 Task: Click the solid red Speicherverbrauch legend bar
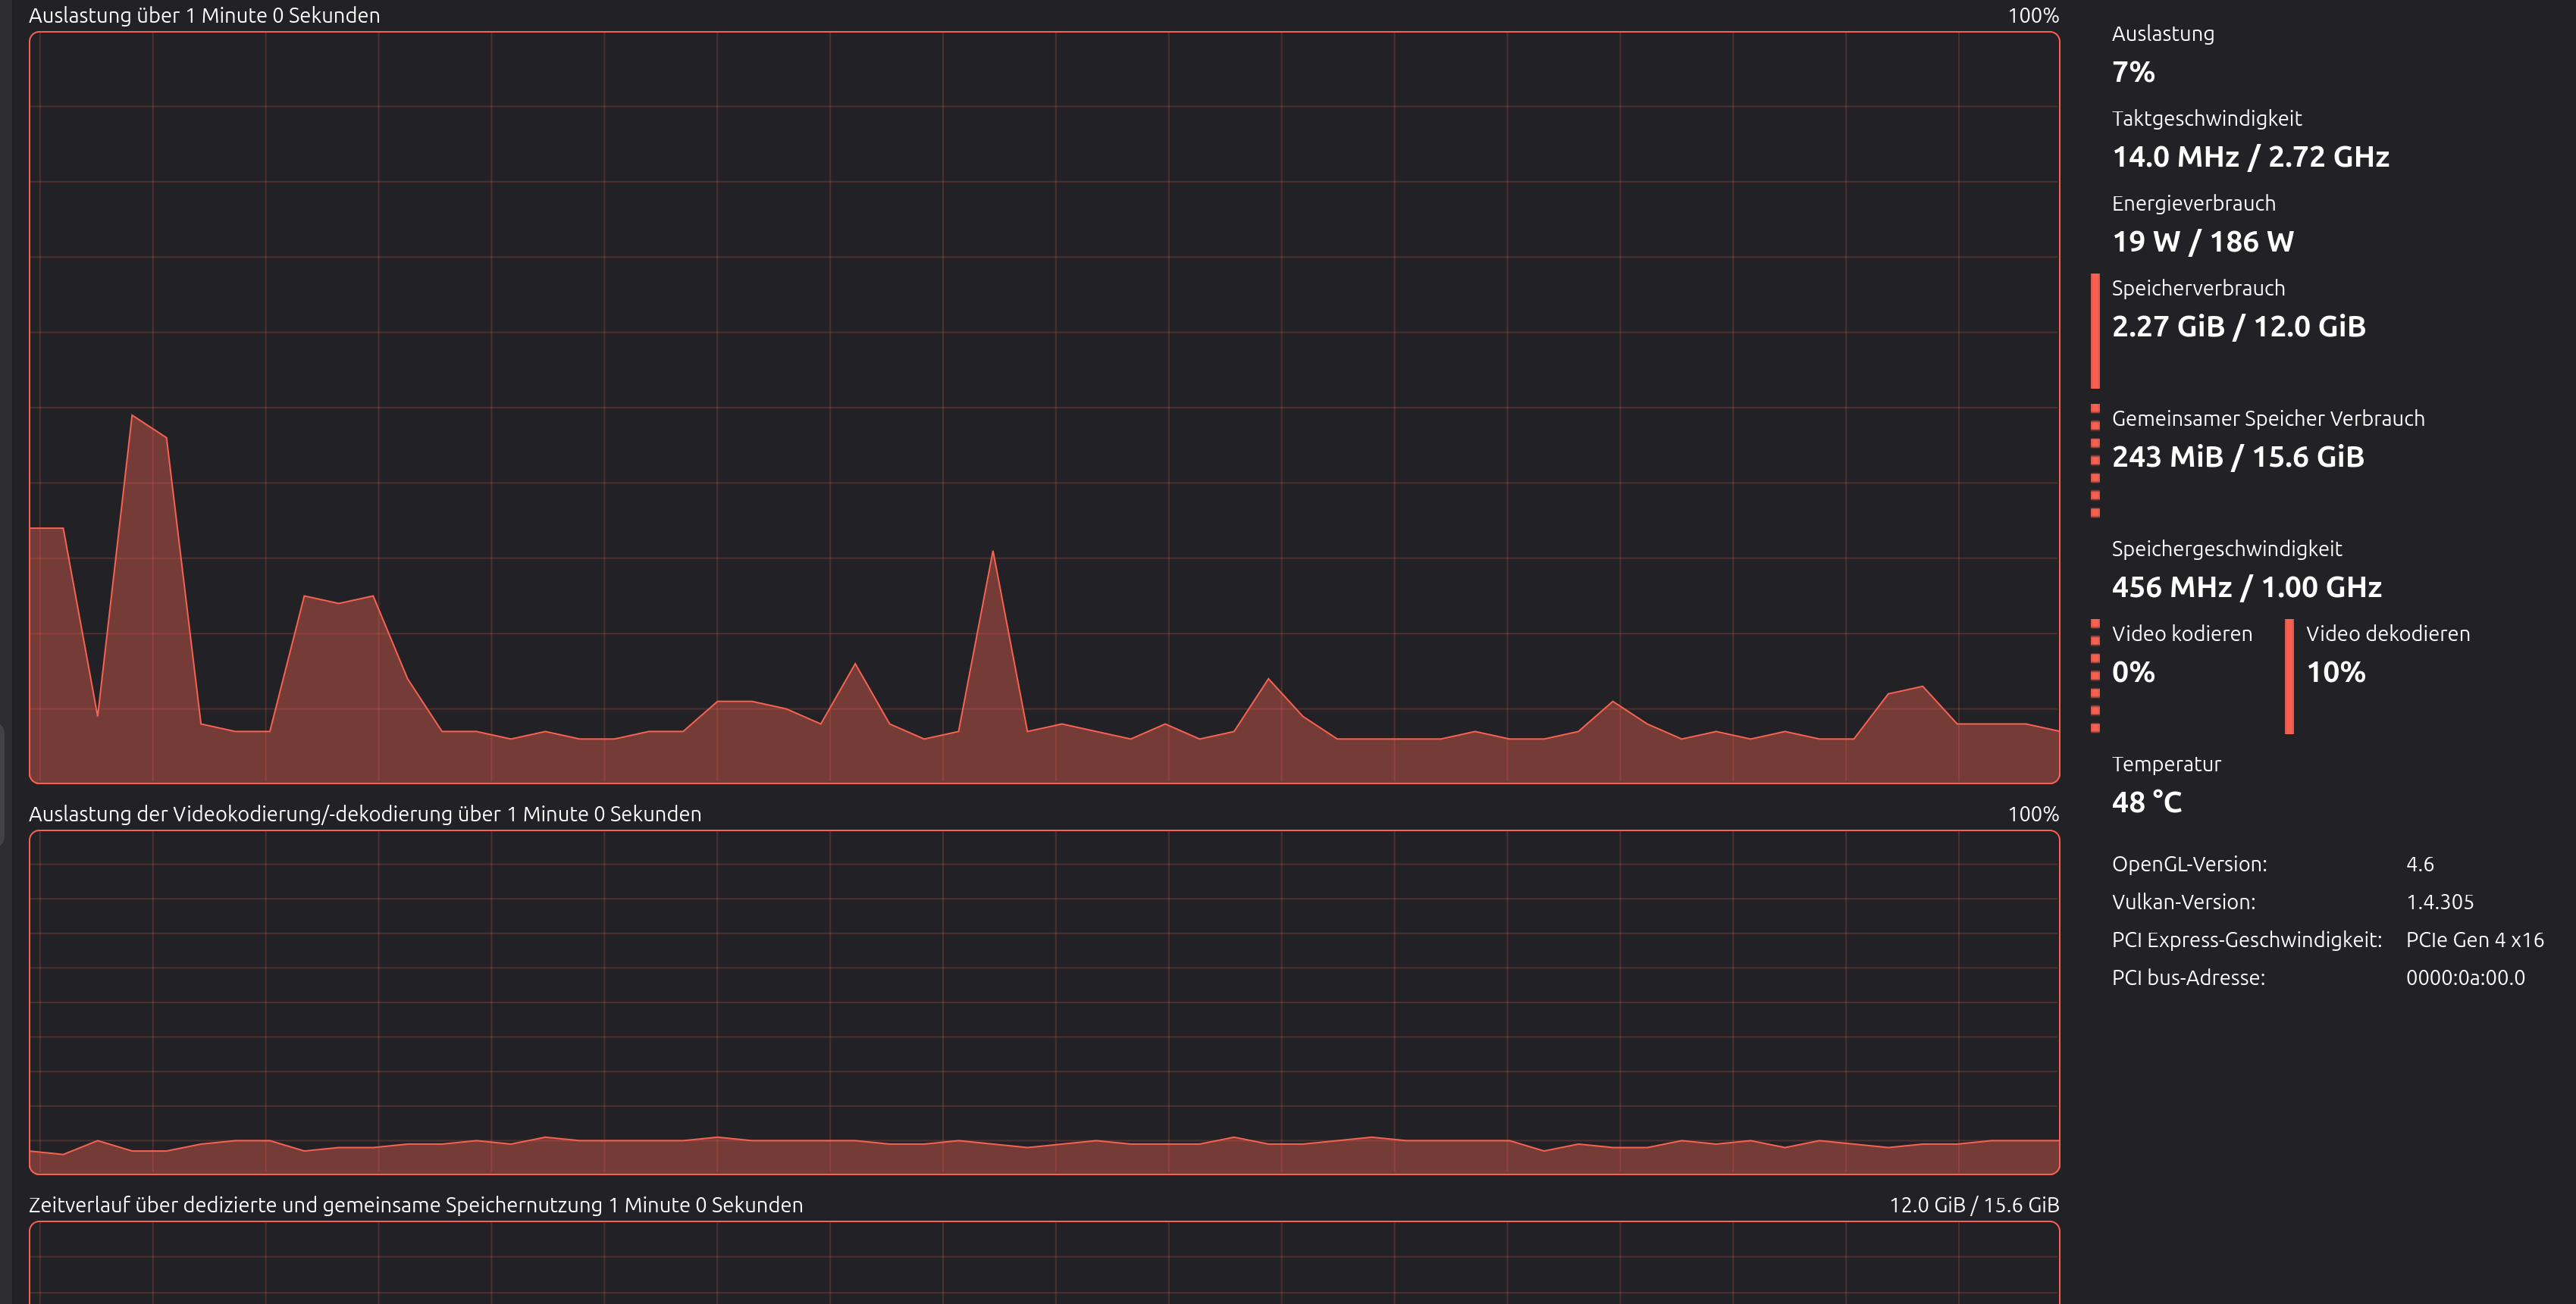tap(2095, 331)
